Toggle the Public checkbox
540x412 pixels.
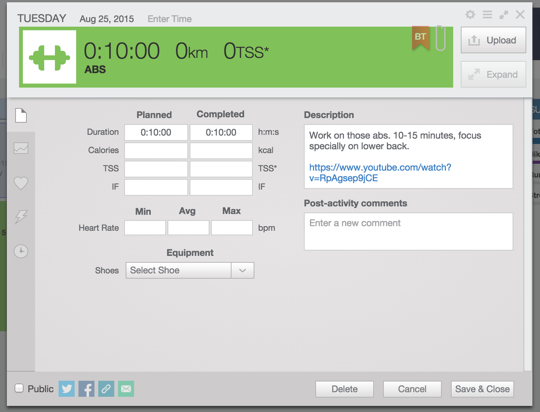(x=19, y=388)
